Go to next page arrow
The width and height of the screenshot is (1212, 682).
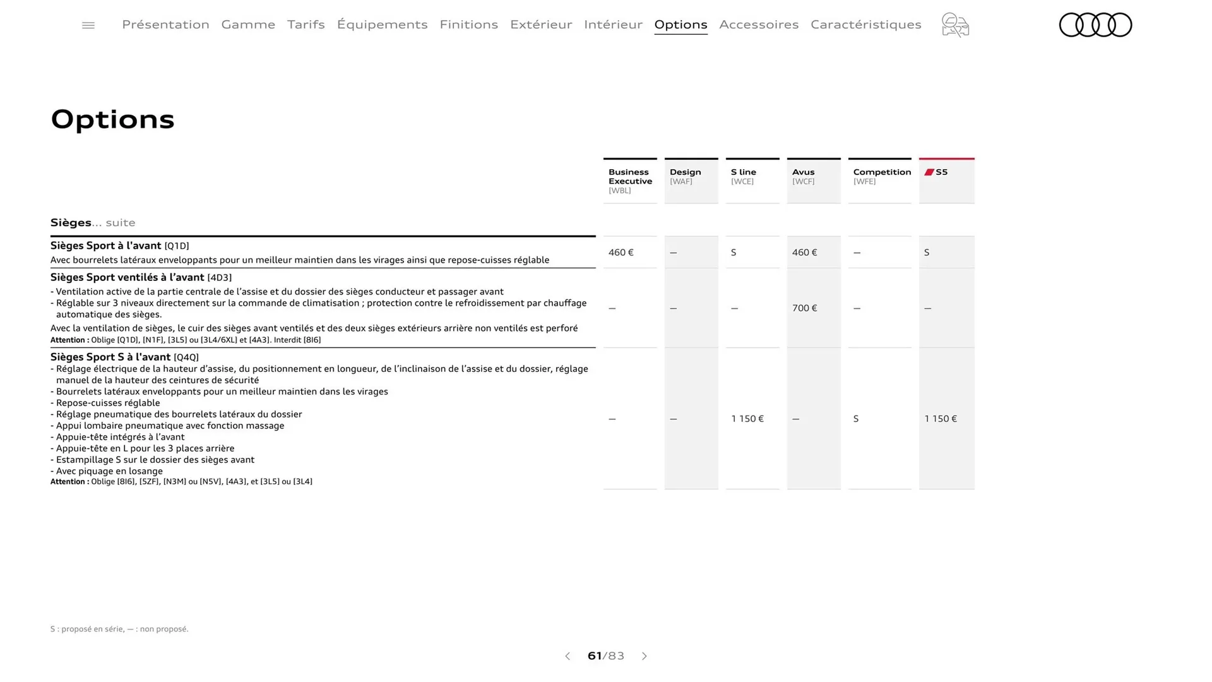(x=645, y=656)
